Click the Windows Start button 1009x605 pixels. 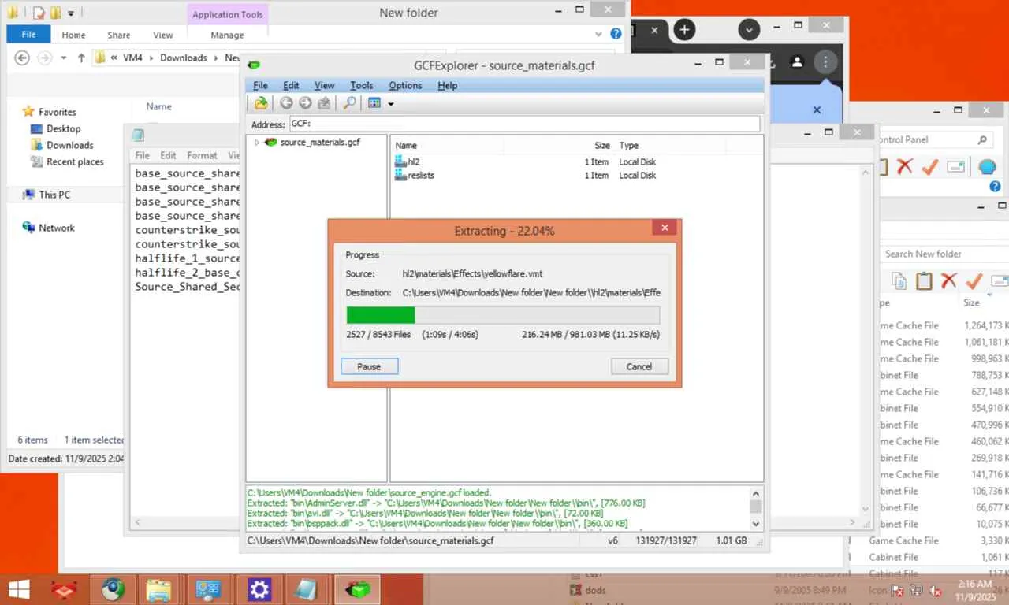point(19,589)
